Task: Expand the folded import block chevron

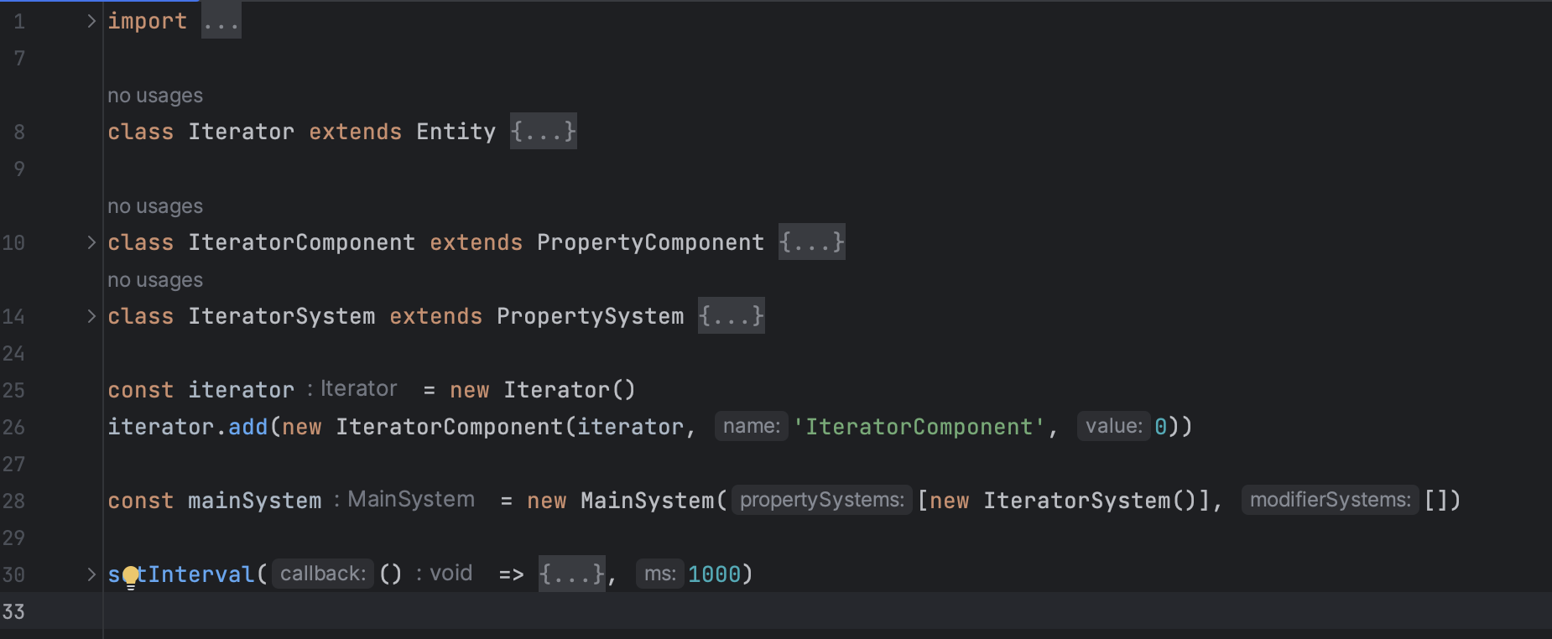Action: 91,21
